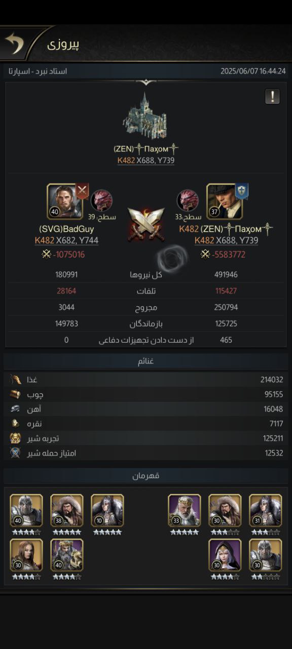
Task: Tap the crossed swords battle emblem
Action: [145, 224]
